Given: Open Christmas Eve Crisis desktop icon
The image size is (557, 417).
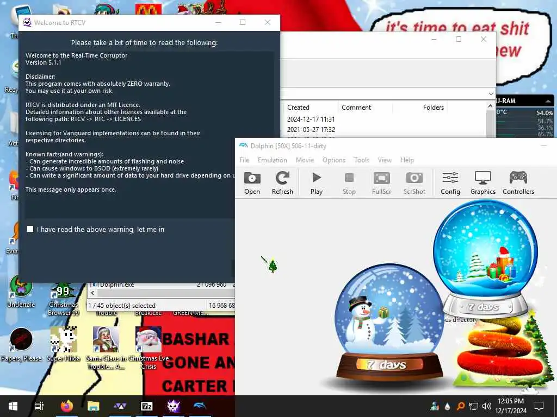Looking at the screenshot, I should (148, 347).
